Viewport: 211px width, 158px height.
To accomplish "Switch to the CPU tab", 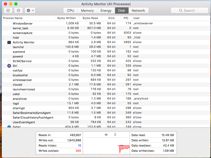I will (x=70, y=10).
